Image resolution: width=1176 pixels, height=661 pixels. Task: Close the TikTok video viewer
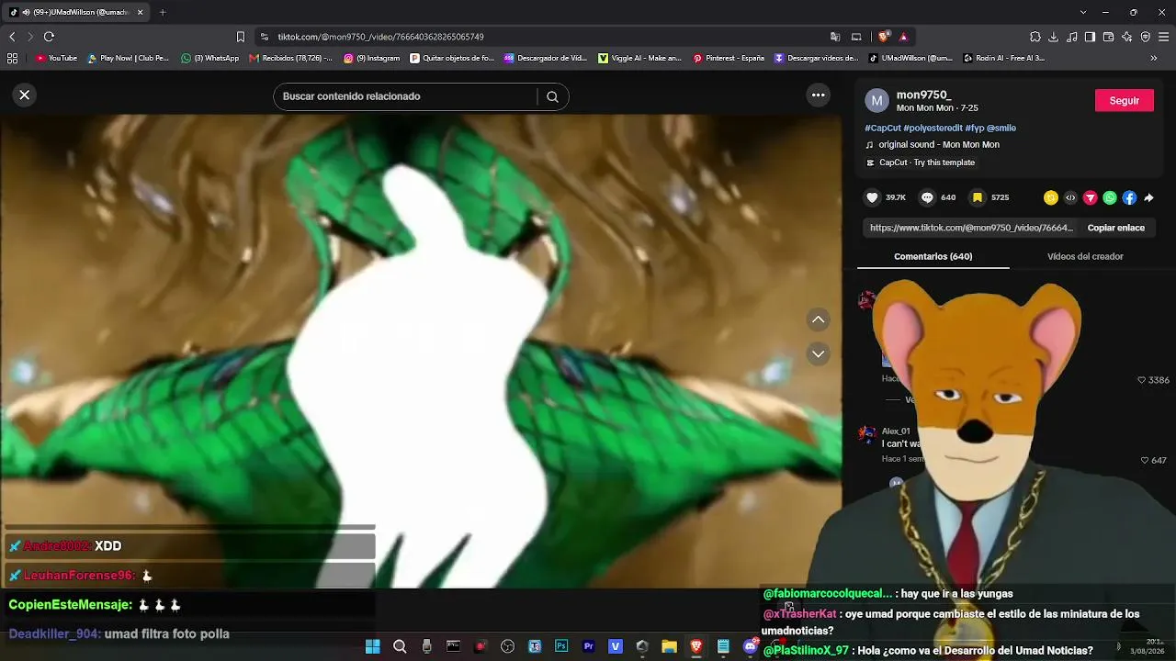[25, 95]
